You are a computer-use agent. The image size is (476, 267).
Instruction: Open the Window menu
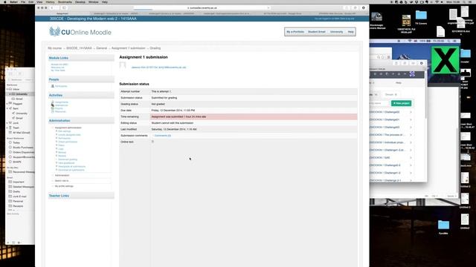click(94, 1)
